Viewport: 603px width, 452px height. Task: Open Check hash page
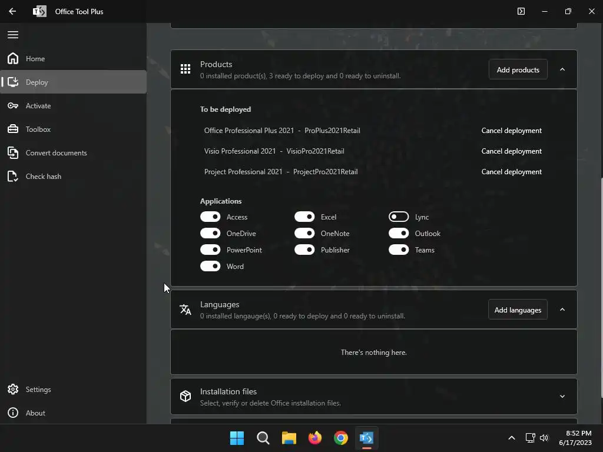pyautogui.click(x=73, y=176)
